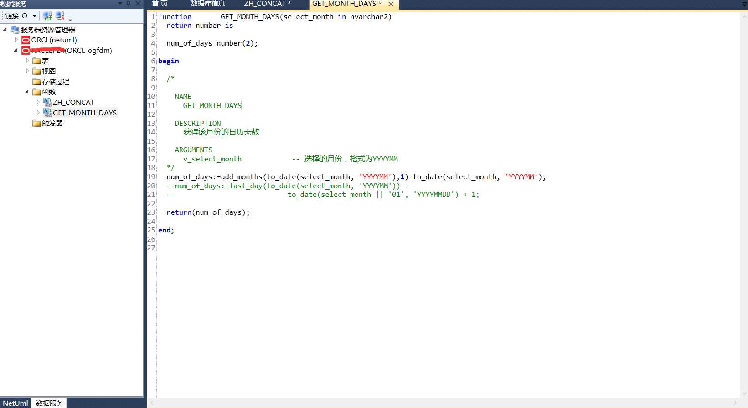Switch to the NetUml bottom tab
The width and height of the screenshot is (748, 408).
(x=15, y=403)
